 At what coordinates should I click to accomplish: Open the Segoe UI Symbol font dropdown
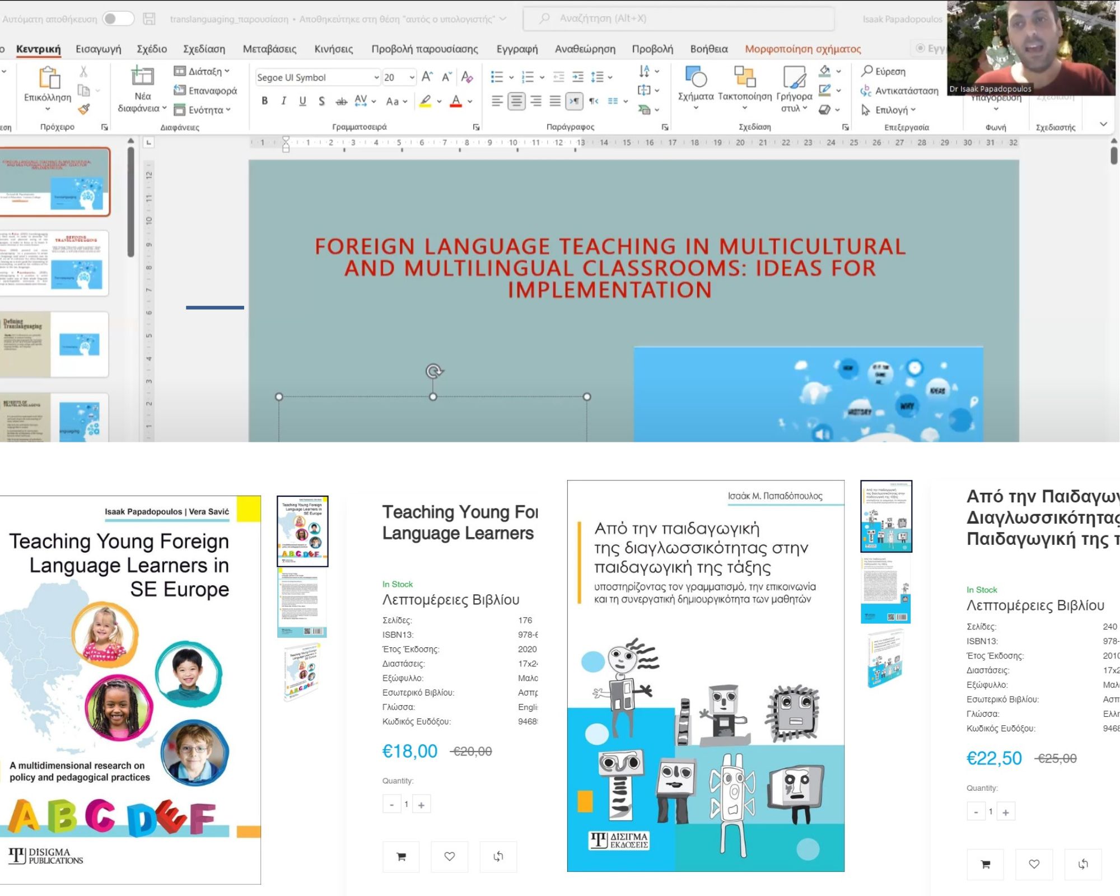pyautogui.click(x=376, y=77)
